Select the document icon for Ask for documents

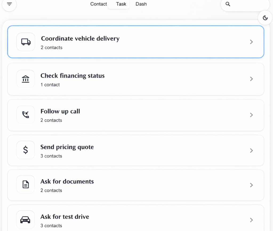[25, 184]
